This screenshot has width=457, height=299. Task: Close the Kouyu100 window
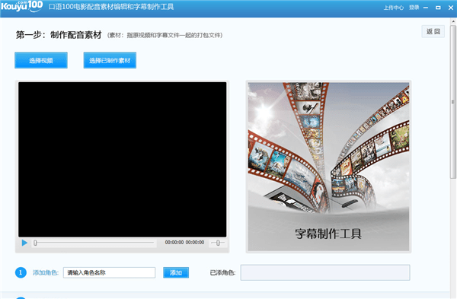click(x=451, y=8)
